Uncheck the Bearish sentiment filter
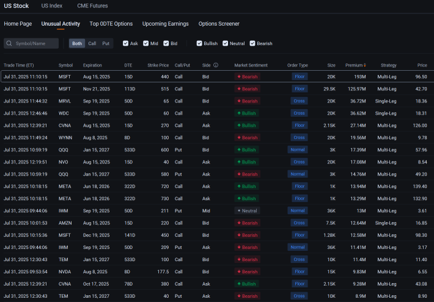 252,43
